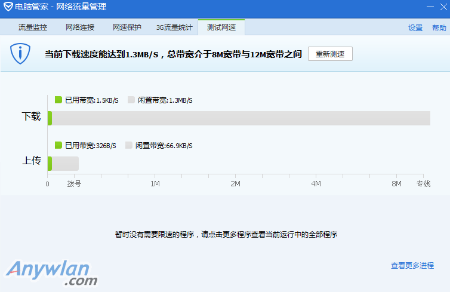
Task: Close the 网络流量管理 window
Action: [443, 7]
